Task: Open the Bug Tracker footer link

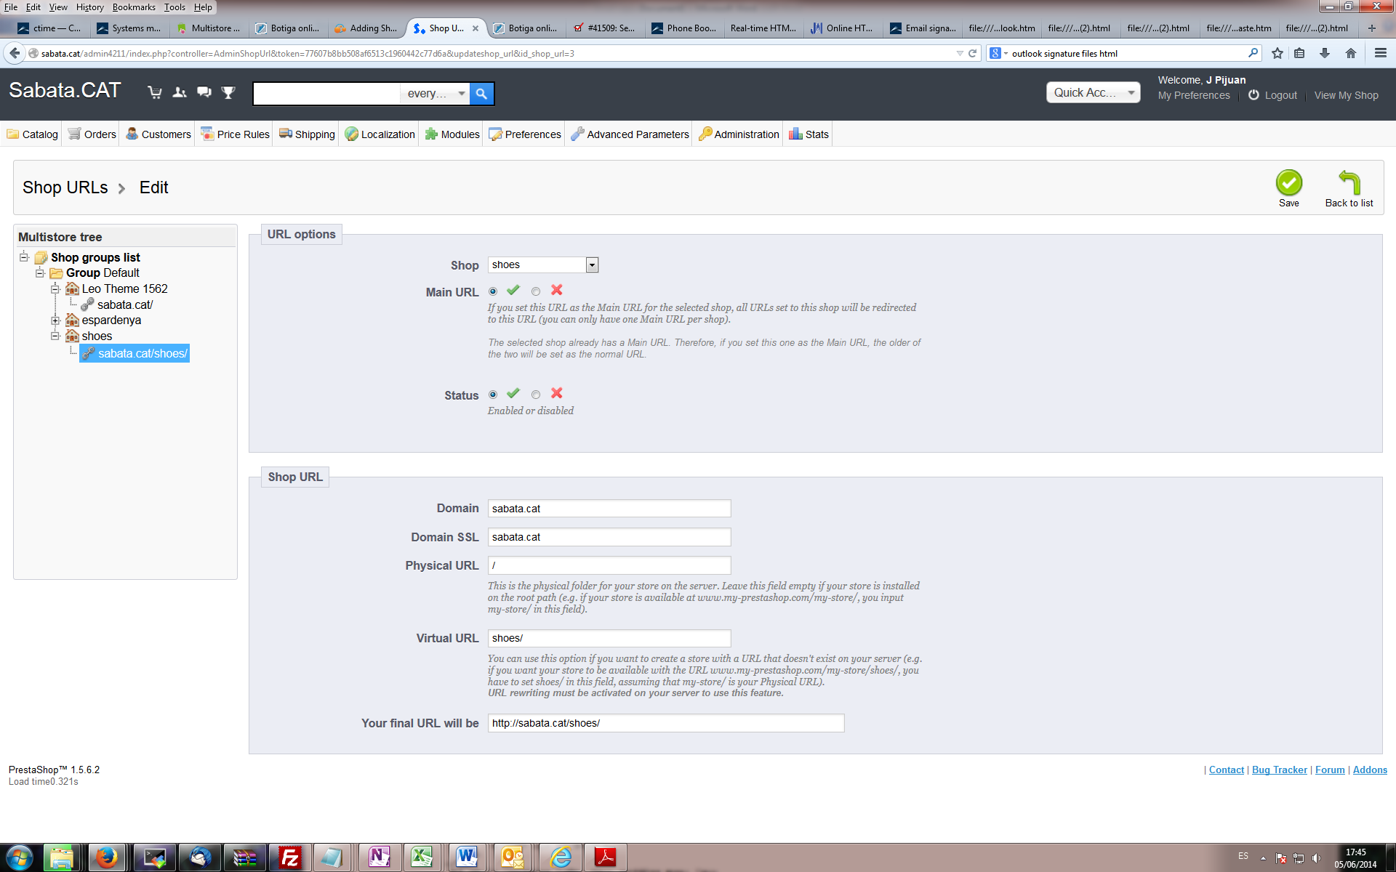Action: point(1279,770)
